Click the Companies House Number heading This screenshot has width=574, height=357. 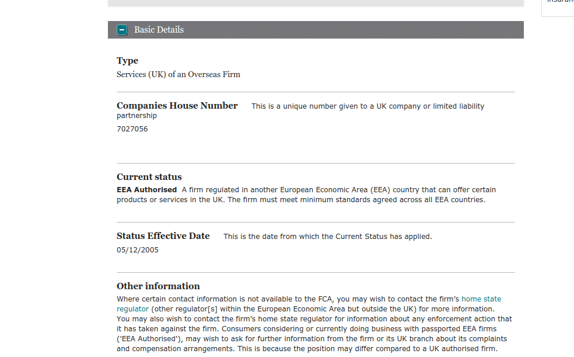[x=177, y=106]
